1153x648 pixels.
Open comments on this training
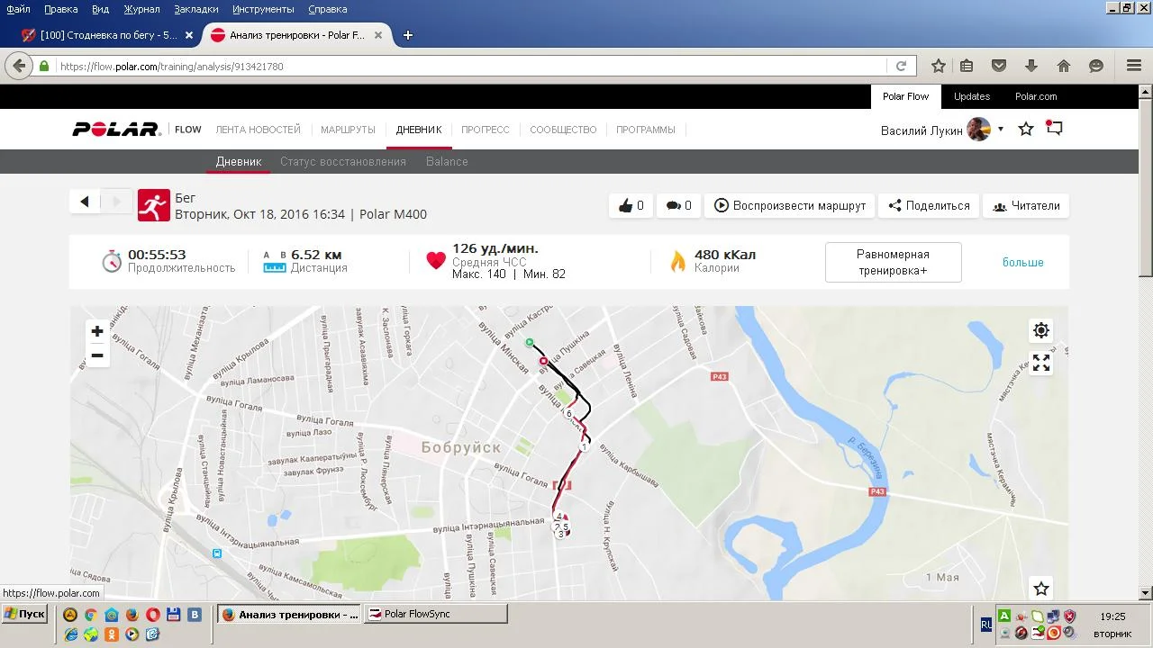(679, 205)
